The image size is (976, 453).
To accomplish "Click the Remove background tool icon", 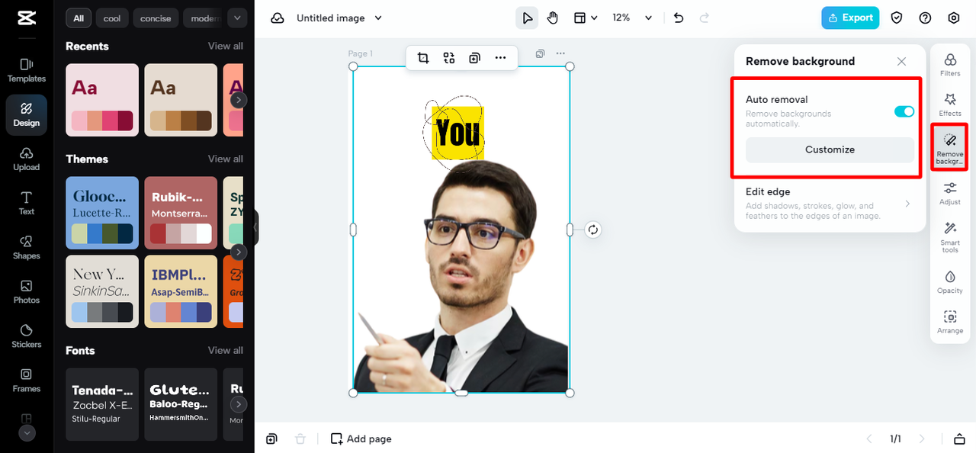I will tap(950, 147).
